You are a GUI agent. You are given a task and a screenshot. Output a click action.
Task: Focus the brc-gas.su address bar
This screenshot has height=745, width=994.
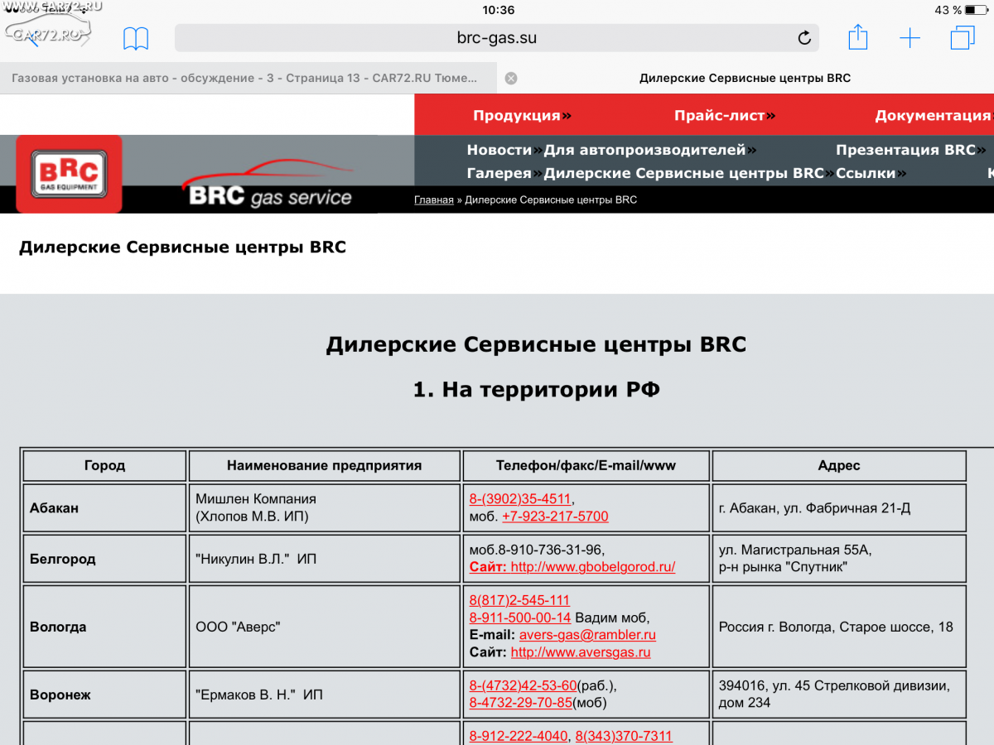497,38
